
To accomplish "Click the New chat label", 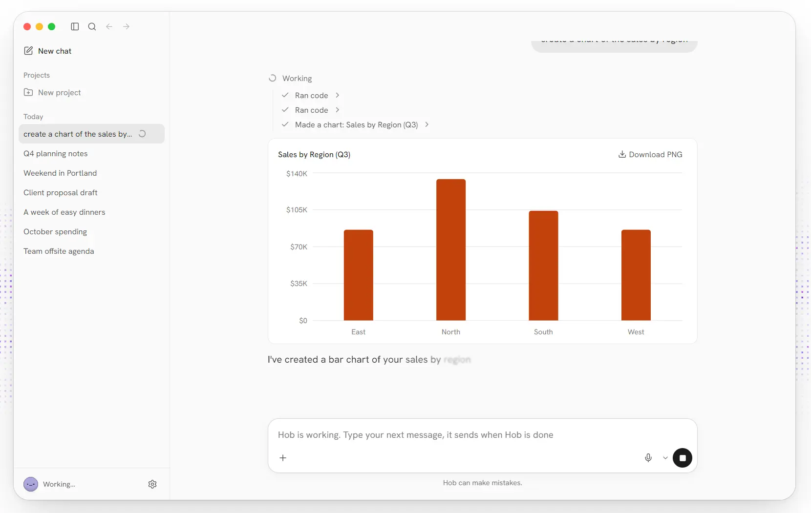I will click(55, 51).
